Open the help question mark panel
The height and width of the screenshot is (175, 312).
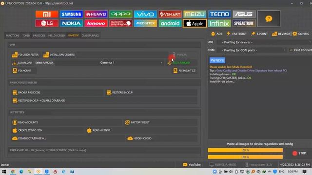pyautogui.click(x=269, y=18)
